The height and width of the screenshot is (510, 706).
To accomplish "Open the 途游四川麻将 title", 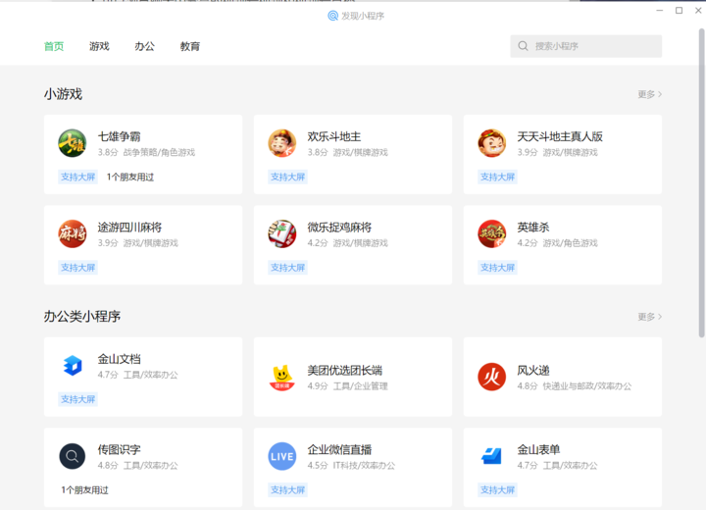I will click(129, 228).
